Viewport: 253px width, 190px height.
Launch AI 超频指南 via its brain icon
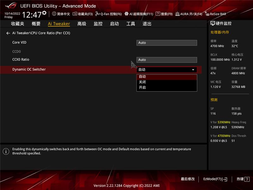126,14
